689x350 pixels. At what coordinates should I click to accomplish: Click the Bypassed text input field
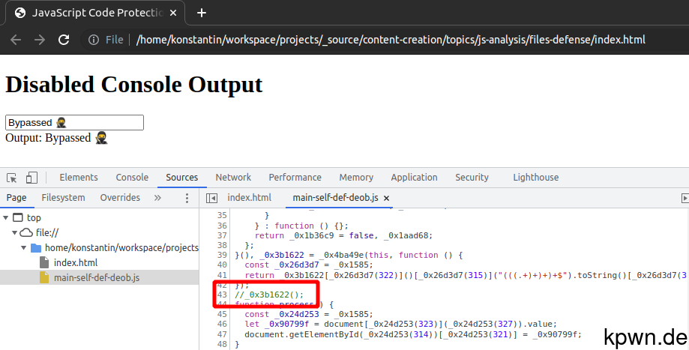coord(74,122)
